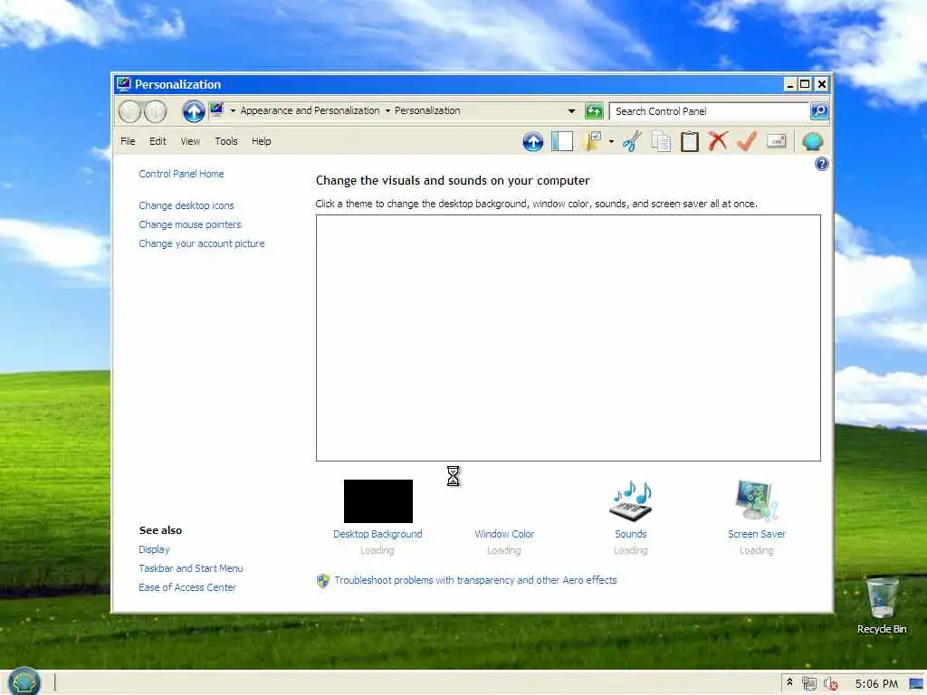Screen dimensions: 927x695
Task: Click the Desktop Background link
Action: pyautogui.click(x=377, y=534)
